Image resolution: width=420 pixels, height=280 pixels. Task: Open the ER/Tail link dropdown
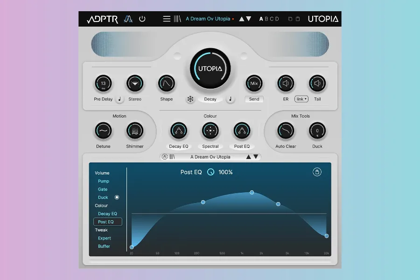coord(301,99)
